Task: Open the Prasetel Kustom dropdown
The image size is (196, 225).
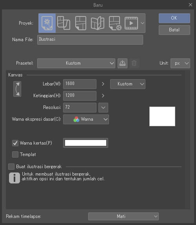Action: (x=76, y=63)
